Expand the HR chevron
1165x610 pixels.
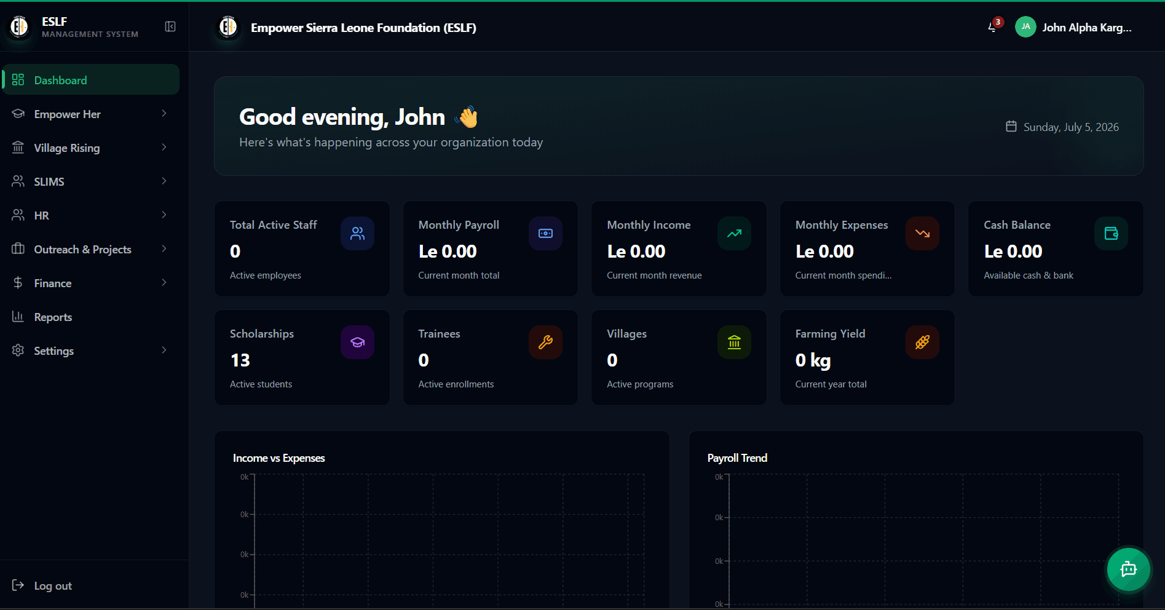coord(164,215)
